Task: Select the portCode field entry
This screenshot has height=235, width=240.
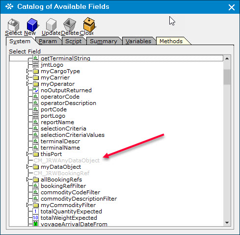Action: (53, 109)
